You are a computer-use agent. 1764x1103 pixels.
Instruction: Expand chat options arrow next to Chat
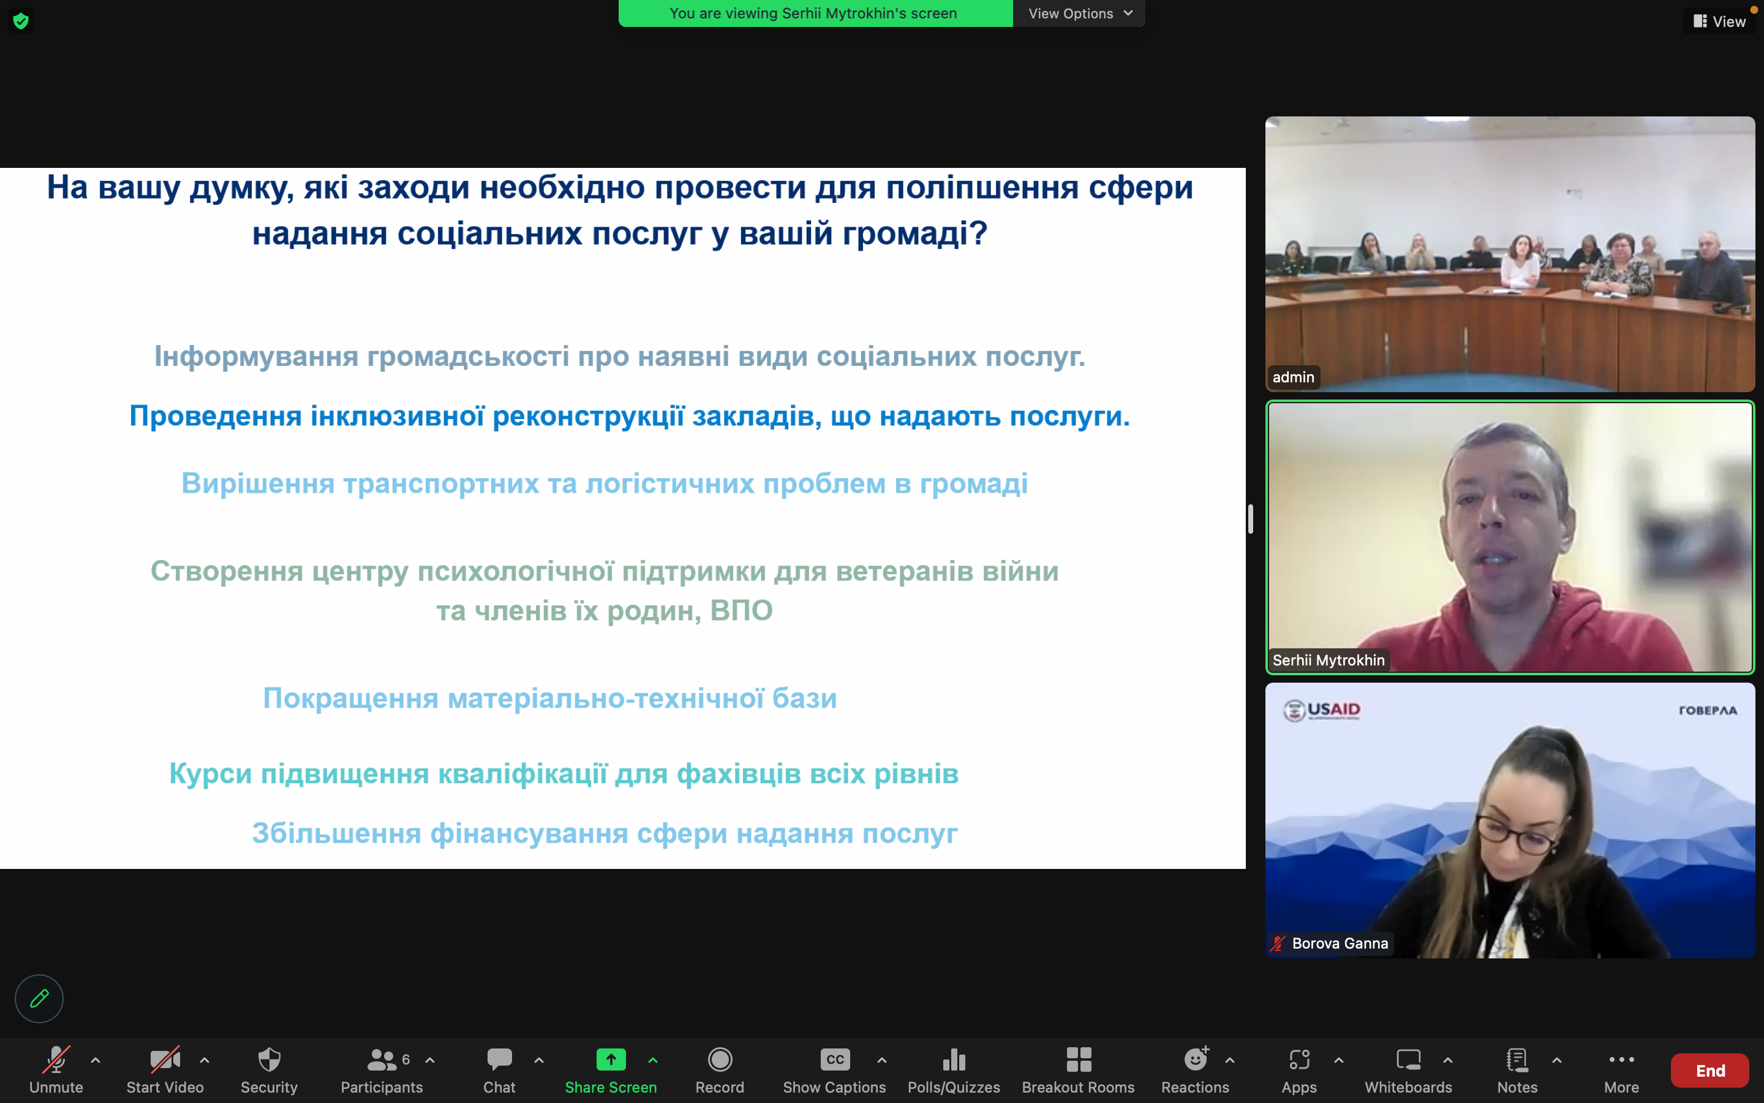pos(538,1060)
